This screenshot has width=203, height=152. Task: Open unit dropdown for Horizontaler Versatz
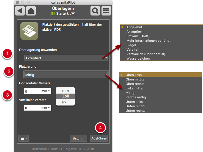[x=46, y=91]
